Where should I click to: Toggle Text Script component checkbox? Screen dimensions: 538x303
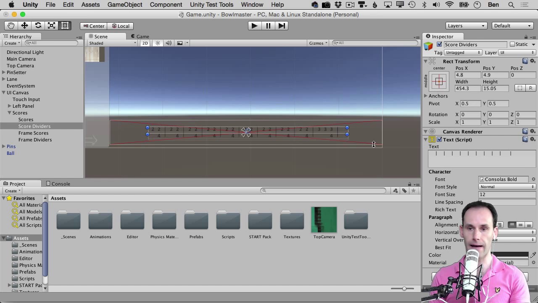tap(439, 139)
